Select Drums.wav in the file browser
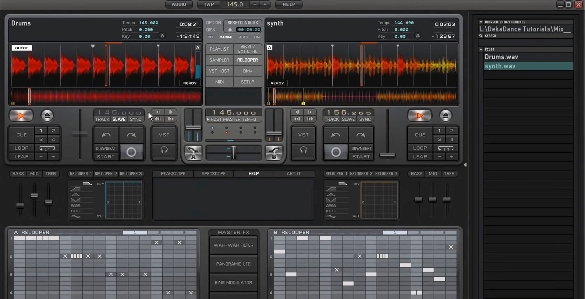This screenshot has height=299, width=585. 502,57
